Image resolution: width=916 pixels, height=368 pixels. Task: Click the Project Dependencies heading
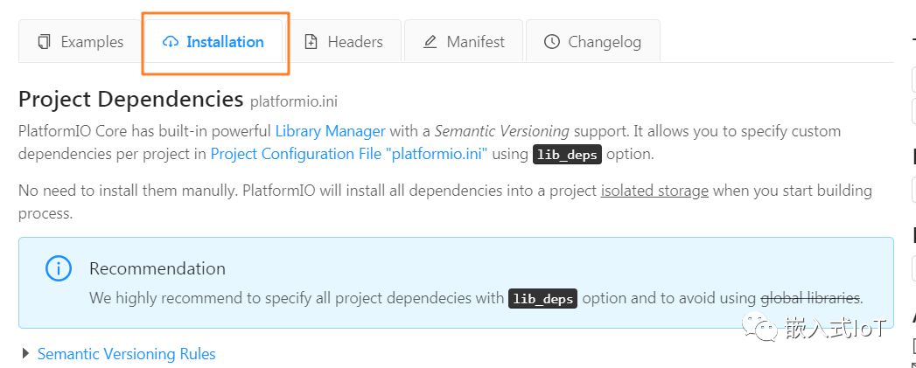[x=130, y=99]
